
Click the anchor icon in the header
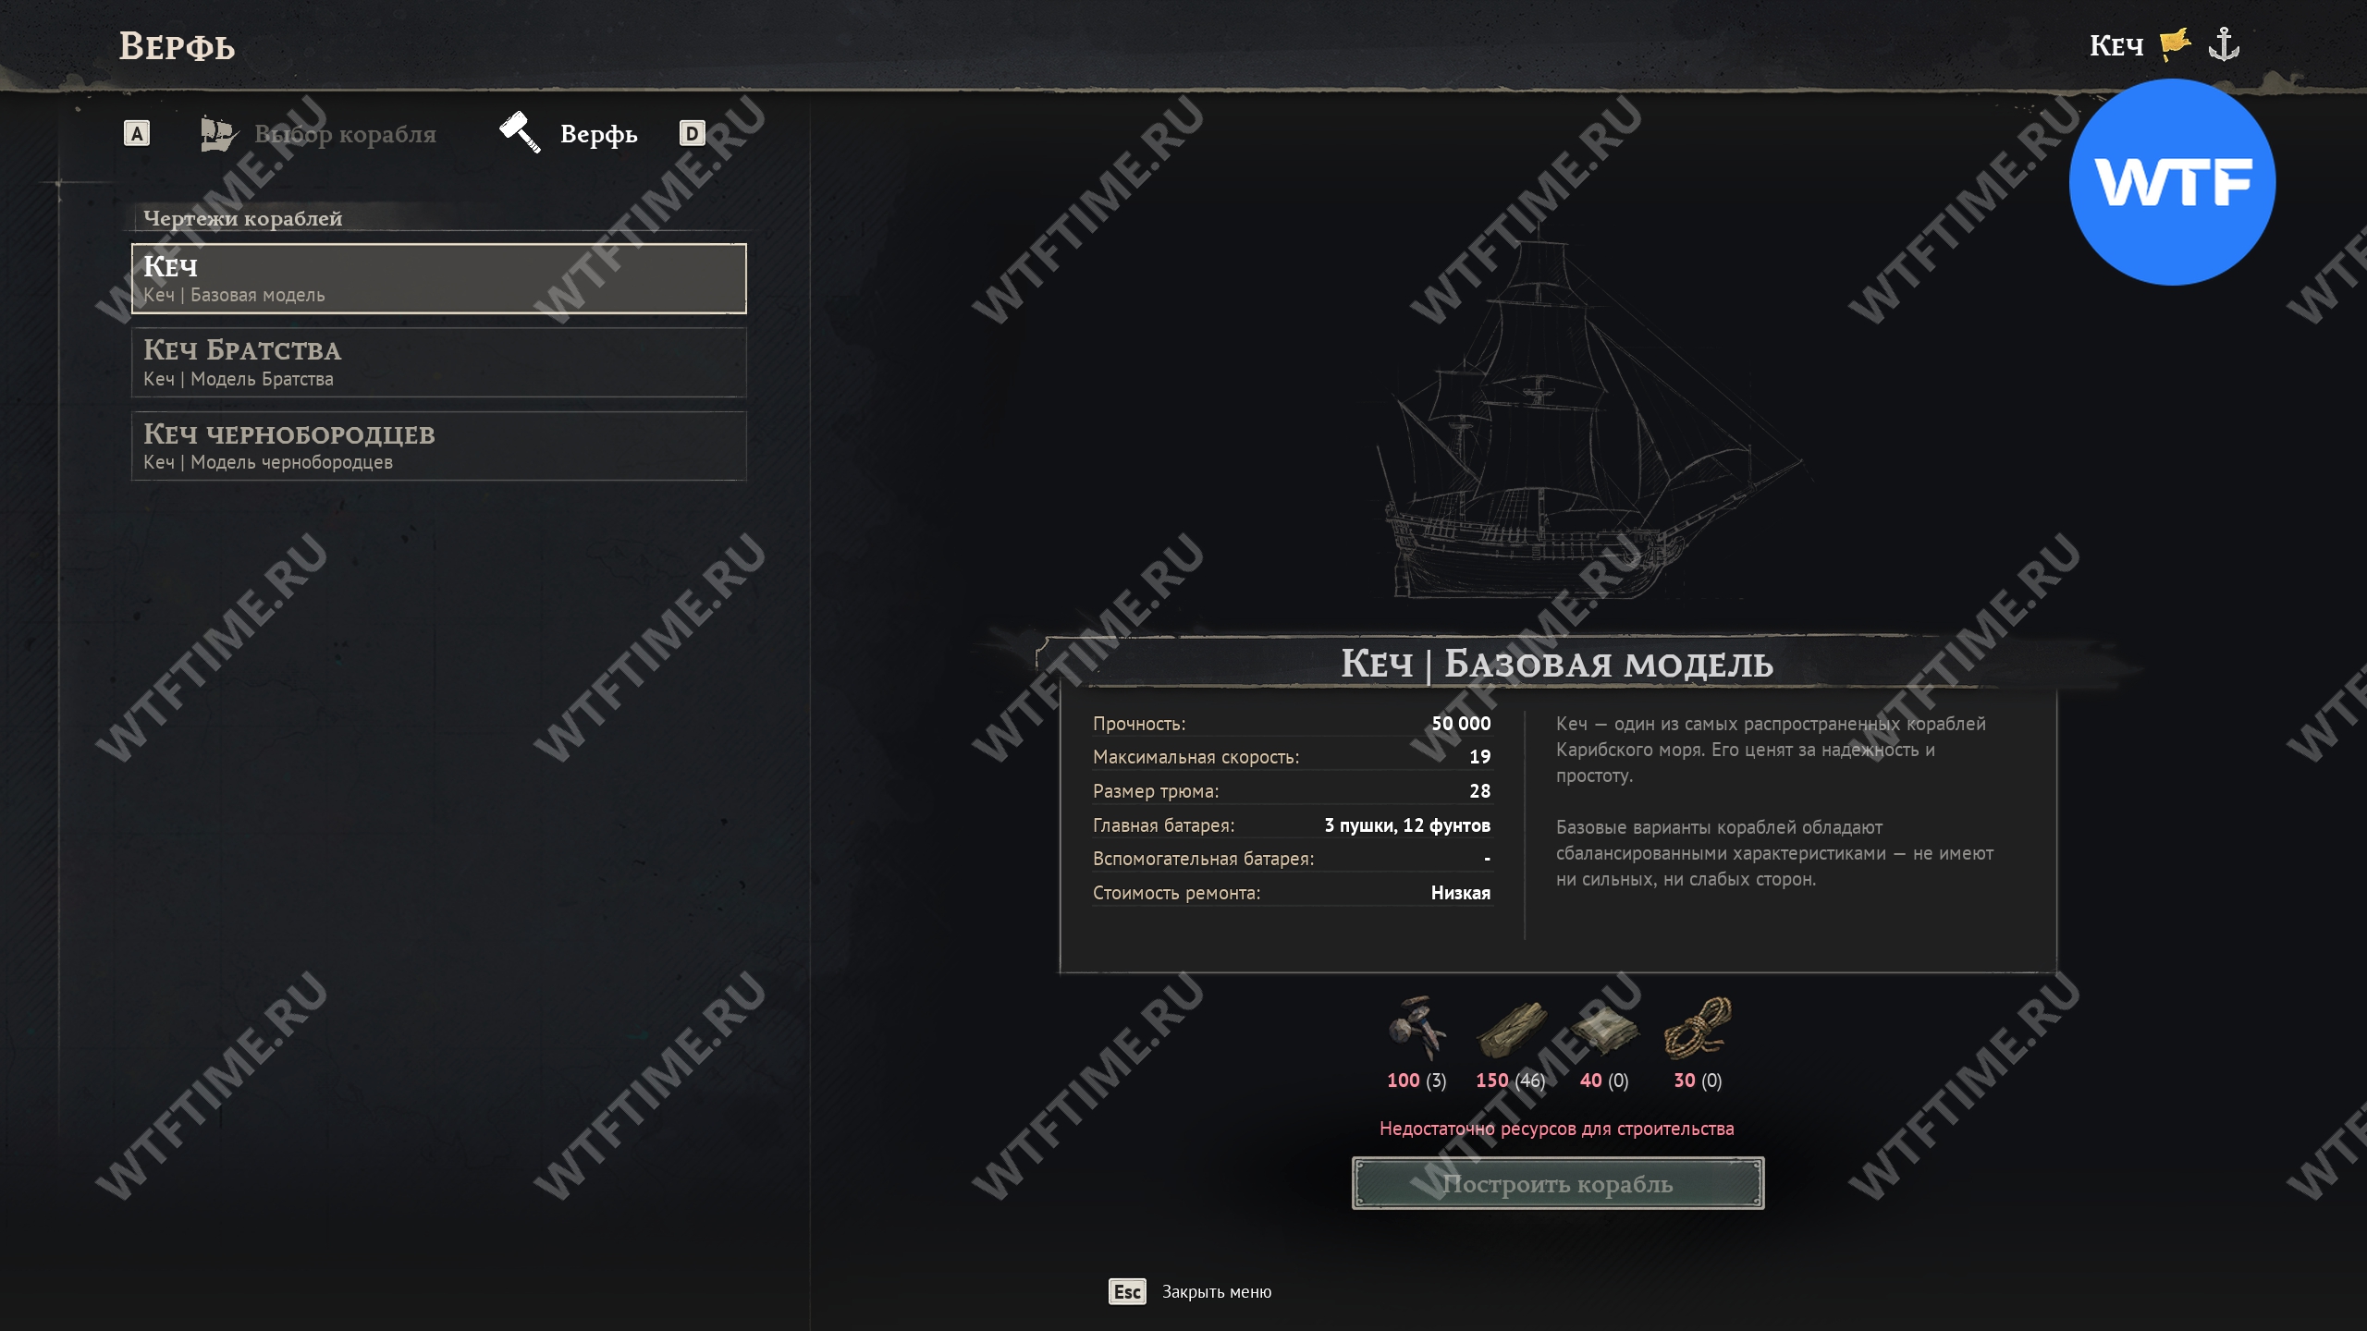click(2224, 43)
